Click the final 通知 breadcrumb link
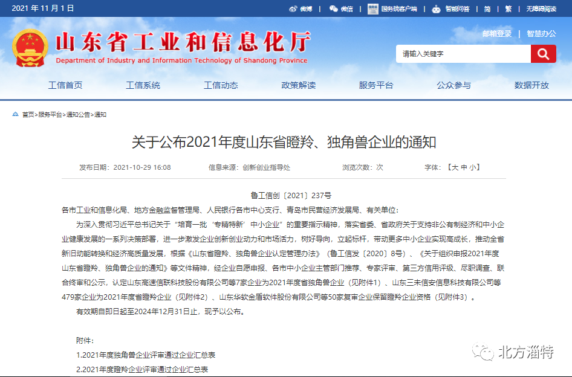 (x=100, y=114)
